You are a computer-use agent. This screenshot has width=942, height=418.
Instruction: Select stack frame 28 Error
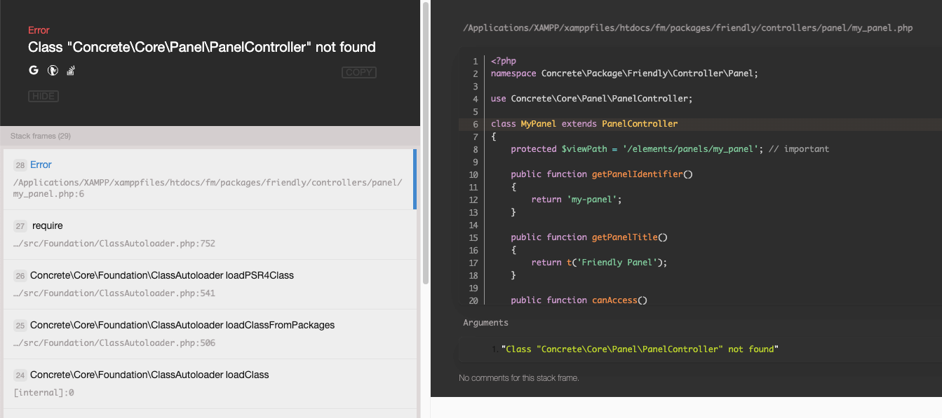(208, 179)
